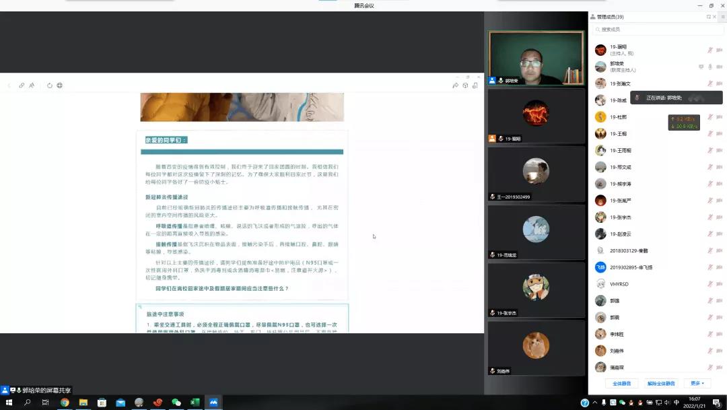Toggle microphone mute for 19-张瀚文
The width and height of the screenshot is (727, 410).
709,83
